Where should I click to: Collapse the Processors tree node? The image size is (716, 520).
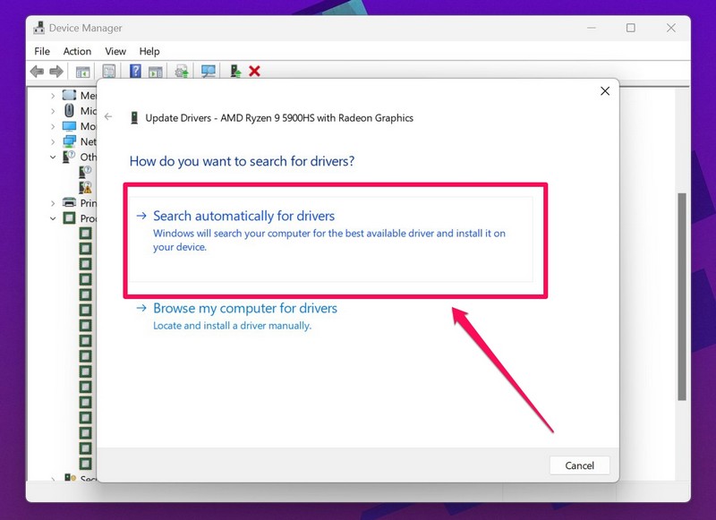tap(53, 218)
